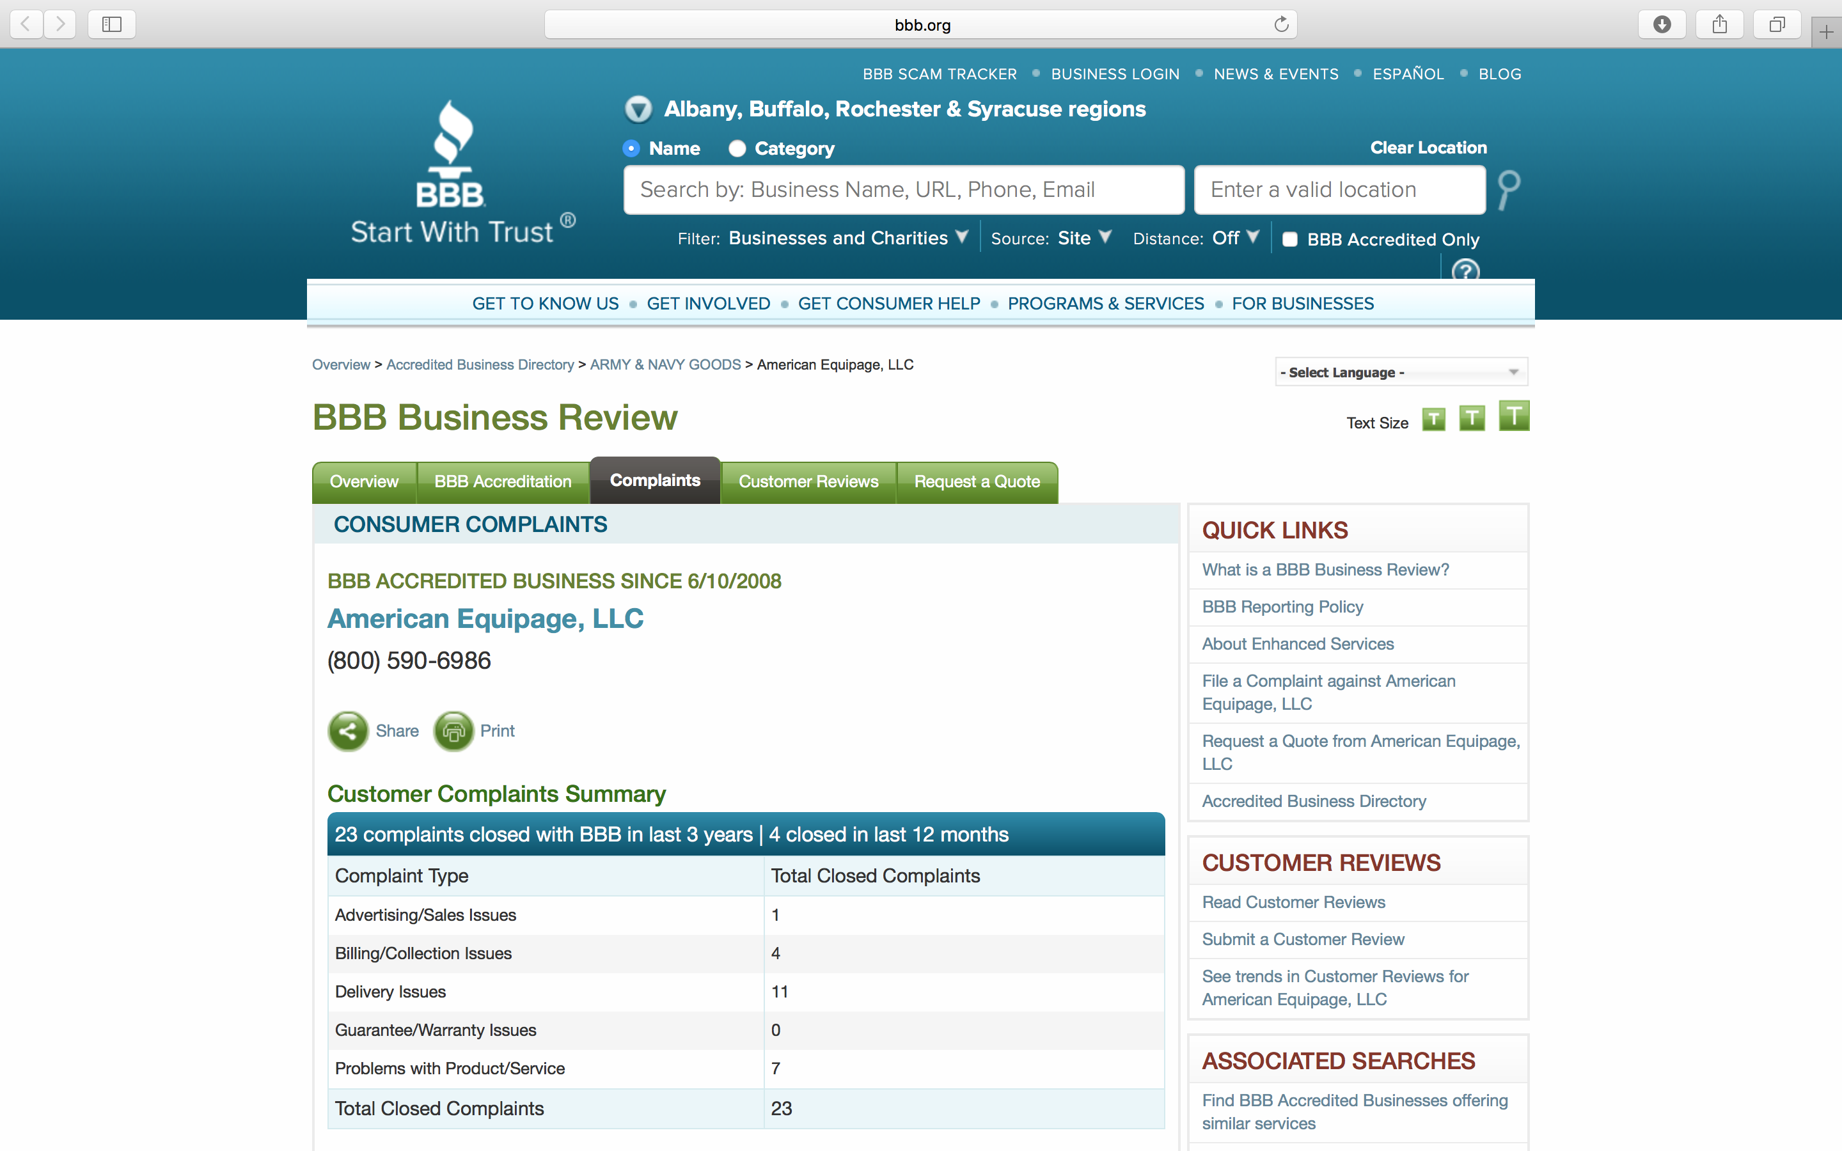Open the About Enhanced Services link

pyautogui.click(x=1298, y=644)
